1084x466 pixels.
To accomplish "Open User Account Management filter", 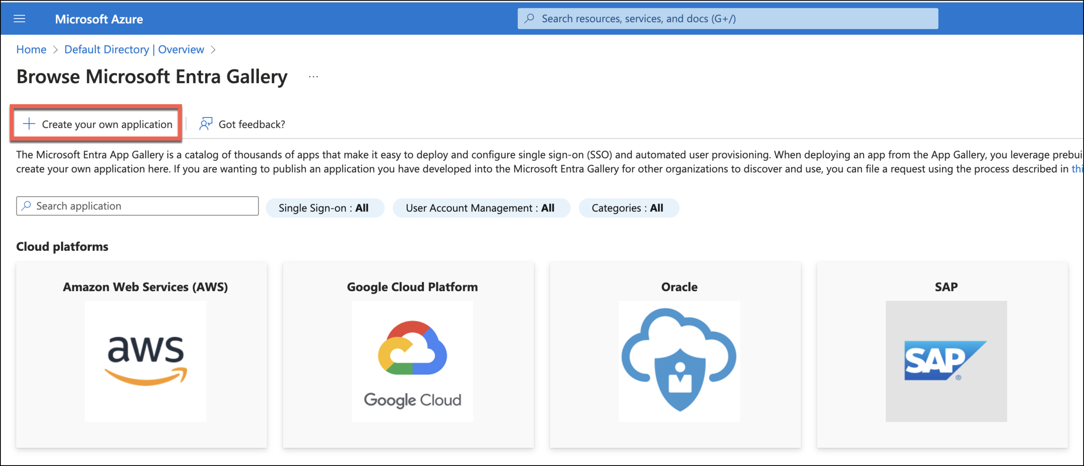I will tap(481, 208).
